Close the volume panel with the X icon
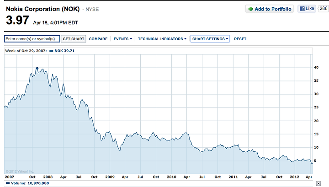329x187 pixels. click(x=318, y=183)
